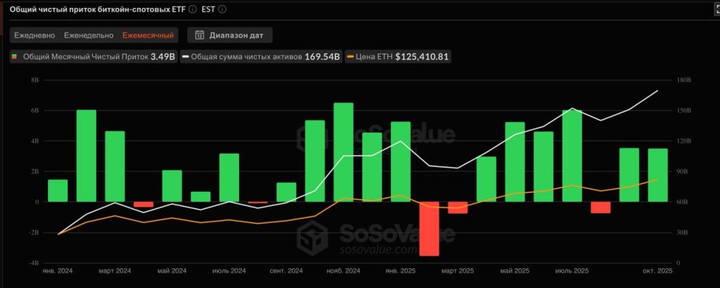Click the calendar icon in the Диапазон дат button
The image size is (720, 288).
click(x=200, y=35)
